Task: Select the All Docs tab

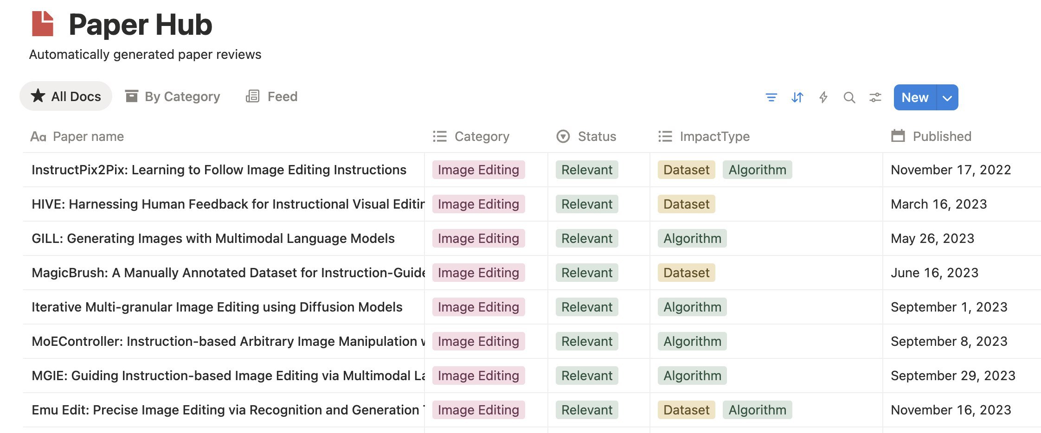Action: [x=66, y=96]
